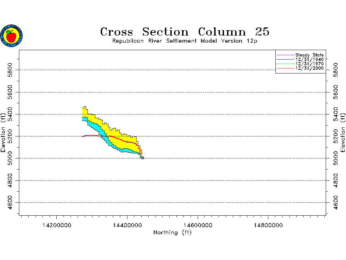Click the 5400 label on left axis
This screenshot has width=346, height=260.
click(10, 114)
